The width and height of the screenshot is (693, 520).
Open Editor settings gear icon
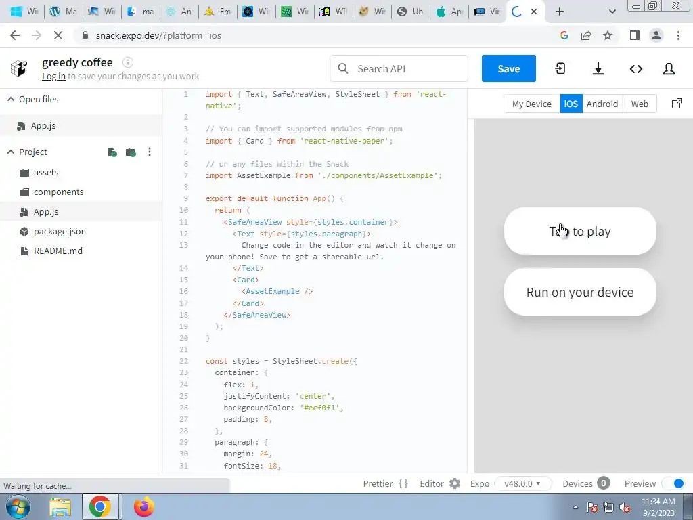[455, 483]
